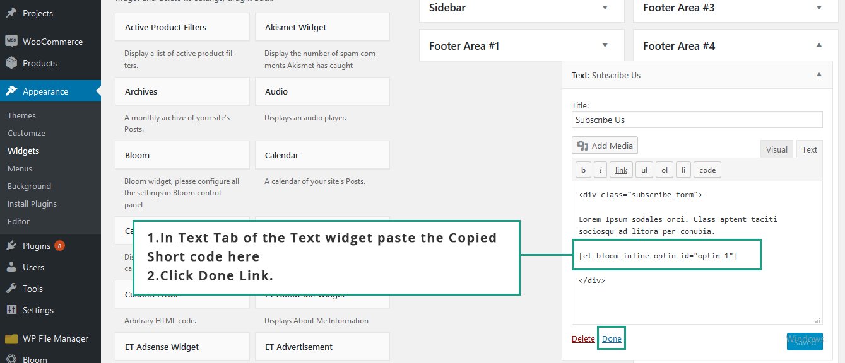
Task: Insert bold tag with b button
Action: pos(583,170)
